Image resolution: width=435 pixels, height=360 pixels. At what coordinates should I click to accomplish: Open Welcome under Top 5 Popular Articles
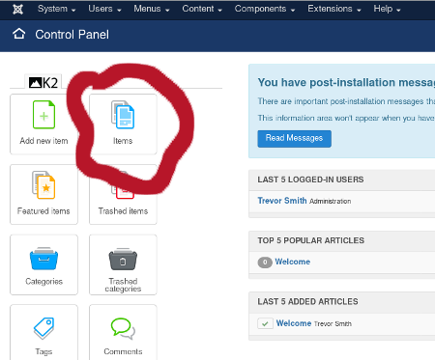292,262
